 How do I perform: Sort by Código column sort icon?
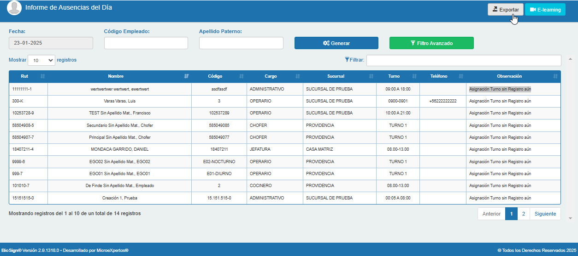[242, 76]
